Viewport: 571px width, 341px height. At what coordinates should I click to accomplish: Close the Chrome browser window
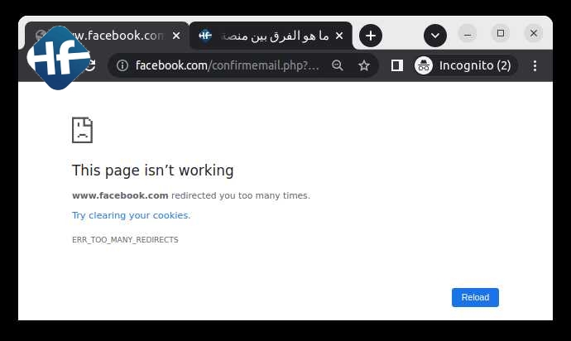[x=534, y=34]
